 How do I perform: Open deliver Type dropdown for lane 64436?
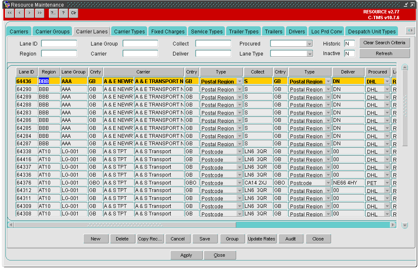pyautogui.click(x=328, y=81)
